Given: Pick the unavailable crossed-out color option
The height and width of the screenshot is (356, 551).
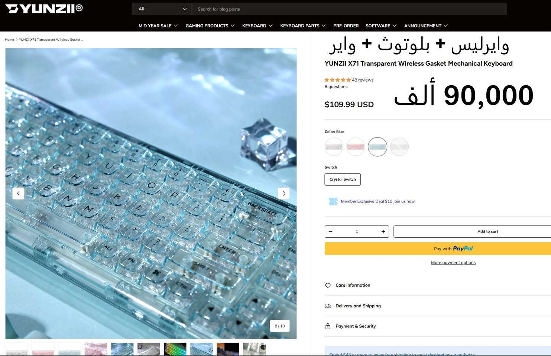Looking at the screenshot, I should (399, 147).
